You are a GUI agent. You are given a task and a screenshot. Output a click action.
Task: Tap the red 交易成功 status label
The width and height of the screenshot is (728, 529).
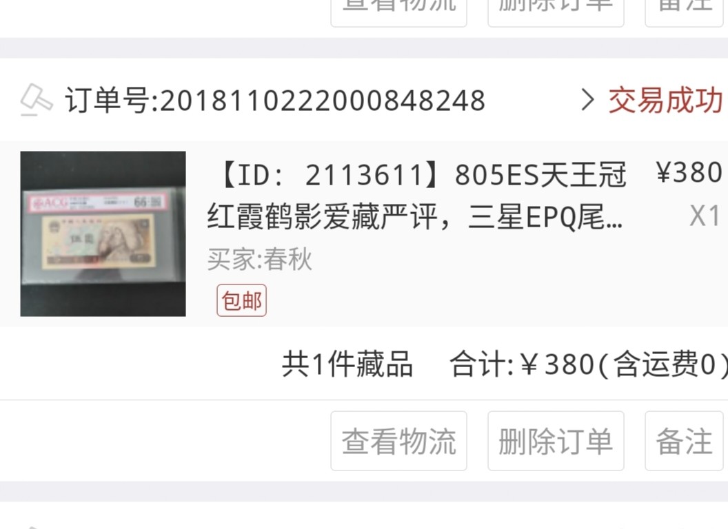click(666, 100)
